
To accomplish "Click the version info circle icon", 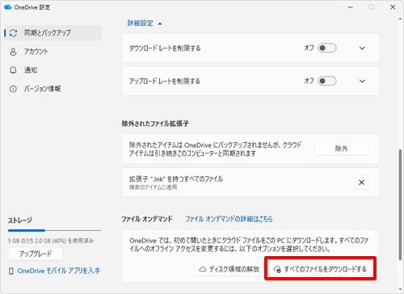I will tap(13, 89).
